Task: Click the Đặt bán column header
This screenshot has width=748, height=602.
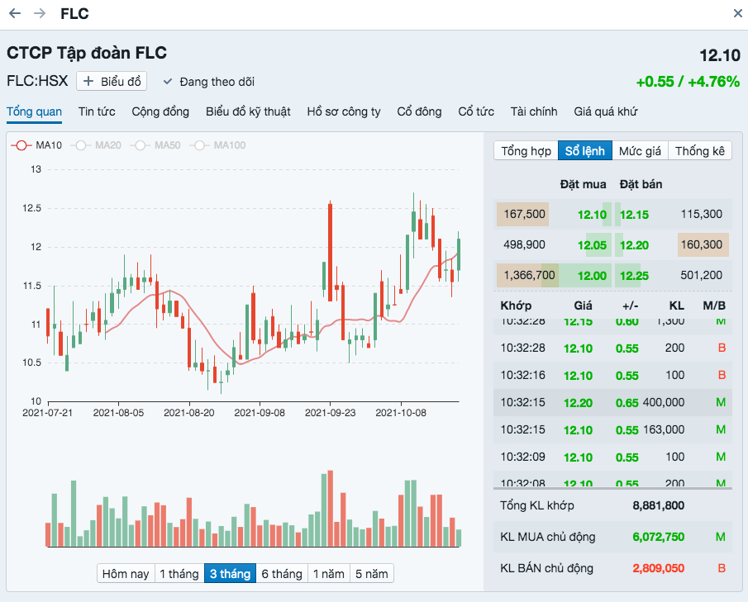Action: click(641, 184)
